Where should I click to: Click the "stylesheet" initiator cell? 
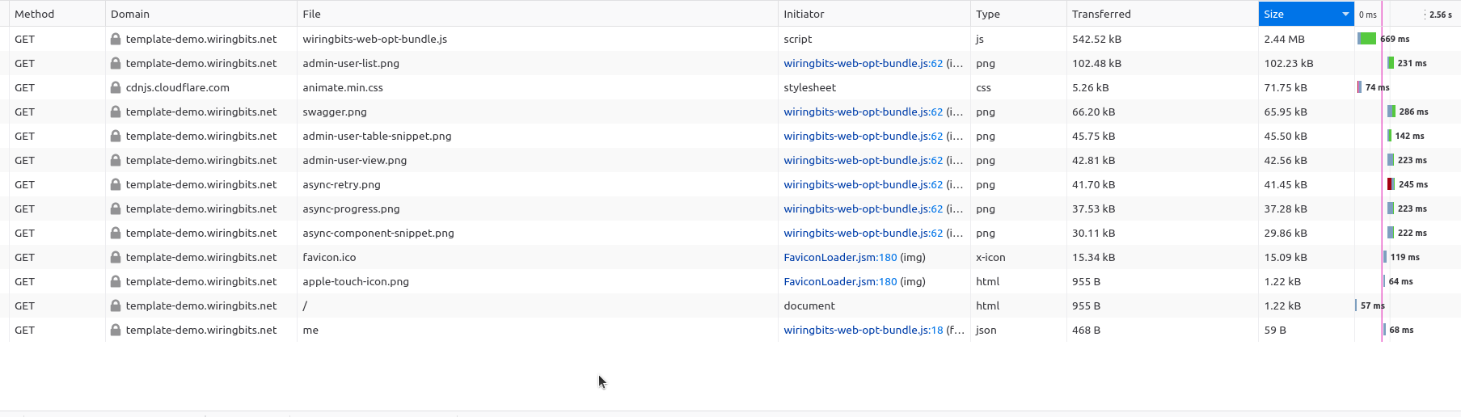(874, 87)
